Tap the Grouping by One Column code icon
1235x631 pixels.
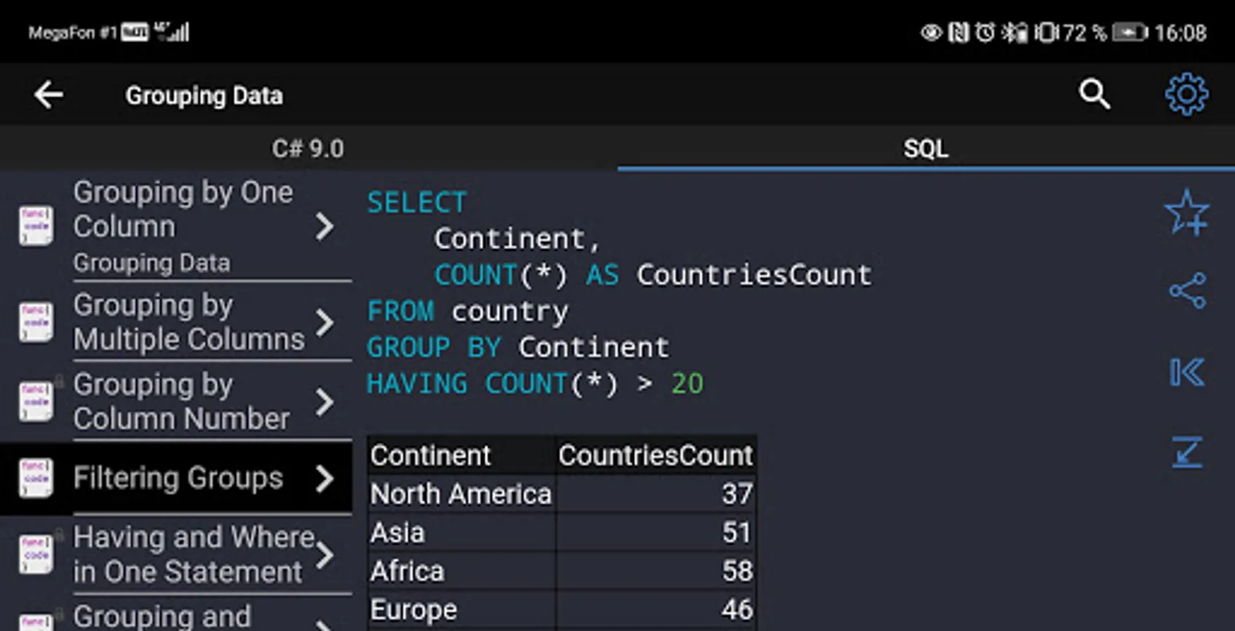tap(36, 225)
